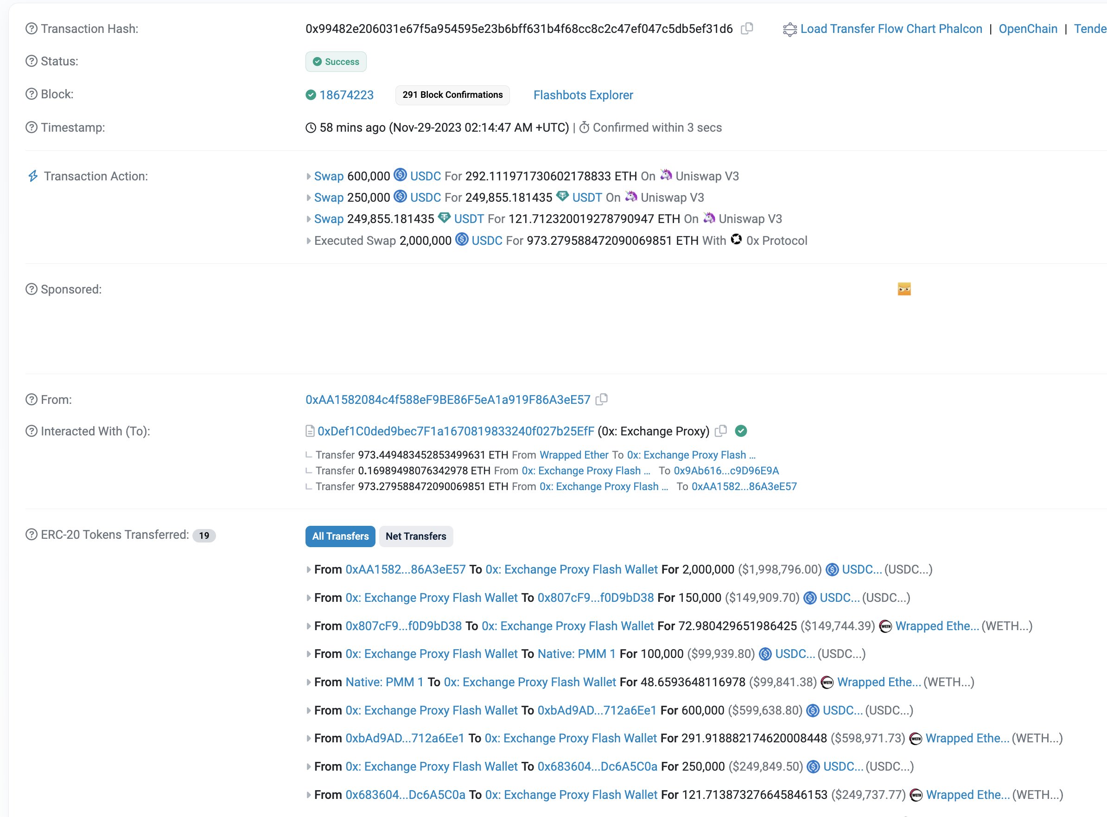Click the green check icon beside block number
The width and height of the screenshot is (1107, 817).
click(x=311, y=95)
